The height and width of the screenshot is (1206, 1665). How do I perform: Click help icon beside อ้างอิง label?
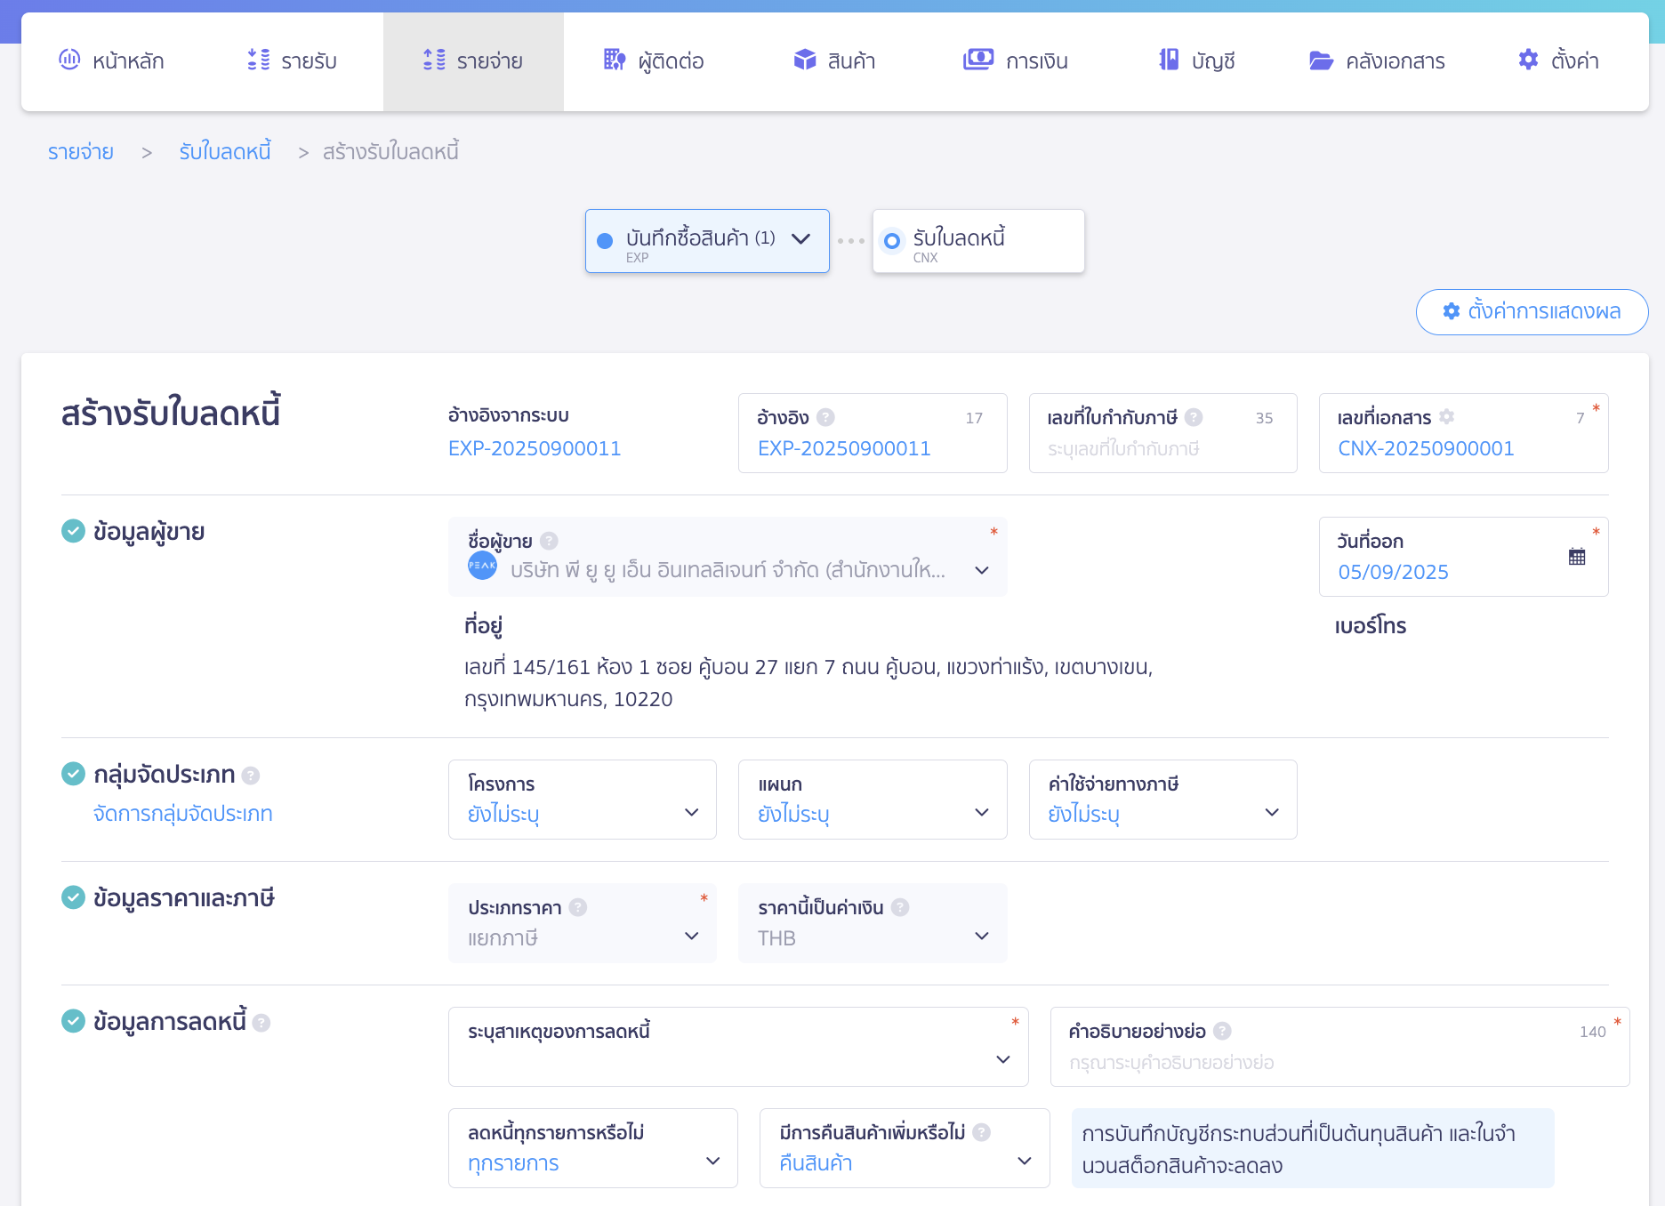point(825,417)
